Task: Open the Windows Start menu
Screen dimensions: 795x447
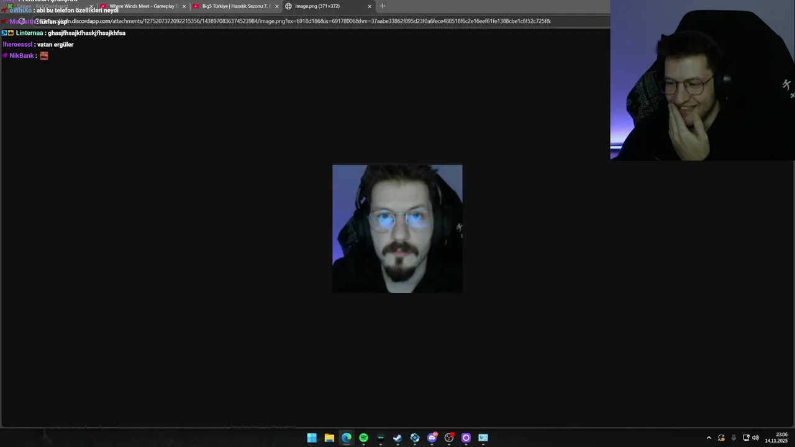Action: tap(312, 438)
